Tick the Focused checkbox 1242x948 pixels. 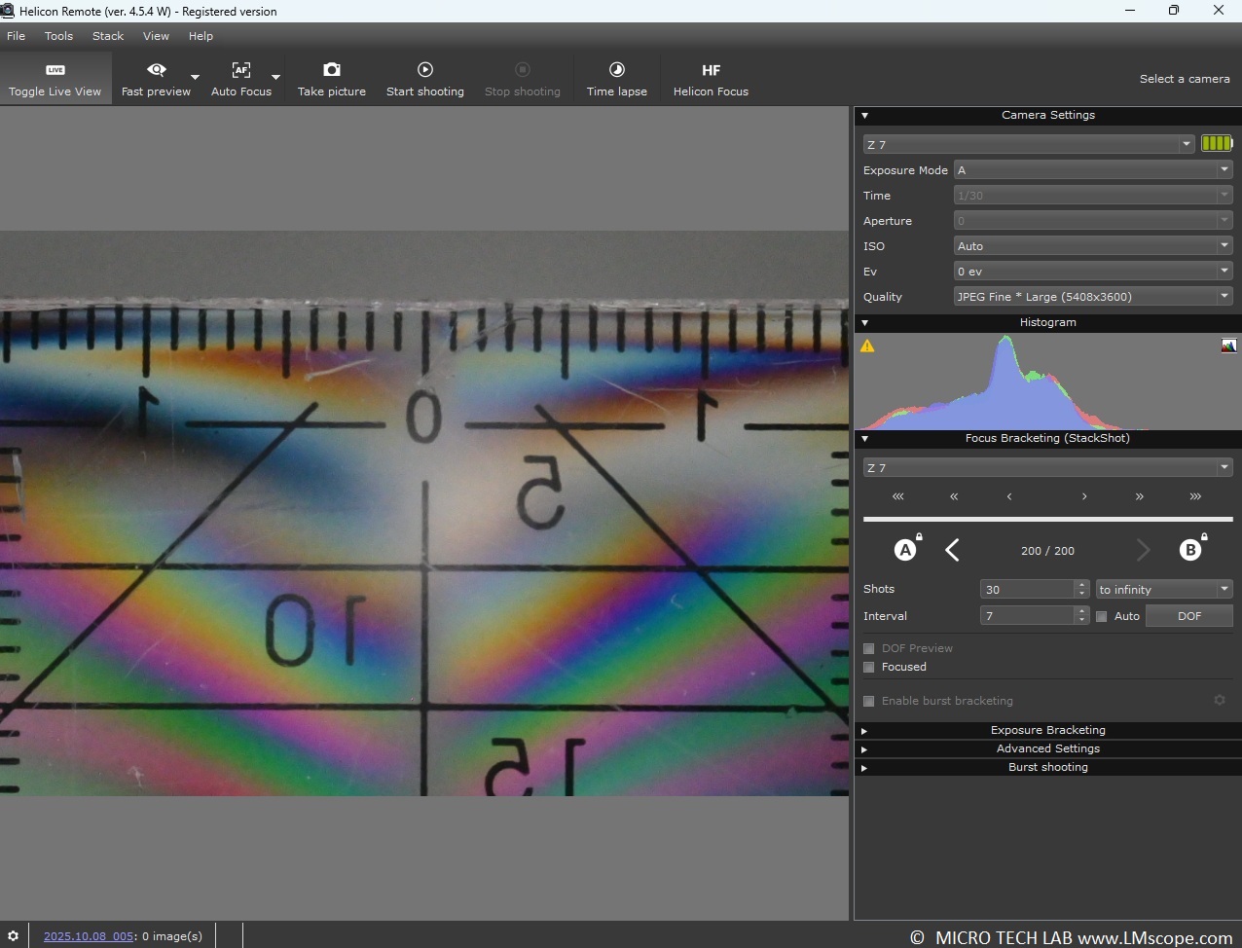coord(869,667)
